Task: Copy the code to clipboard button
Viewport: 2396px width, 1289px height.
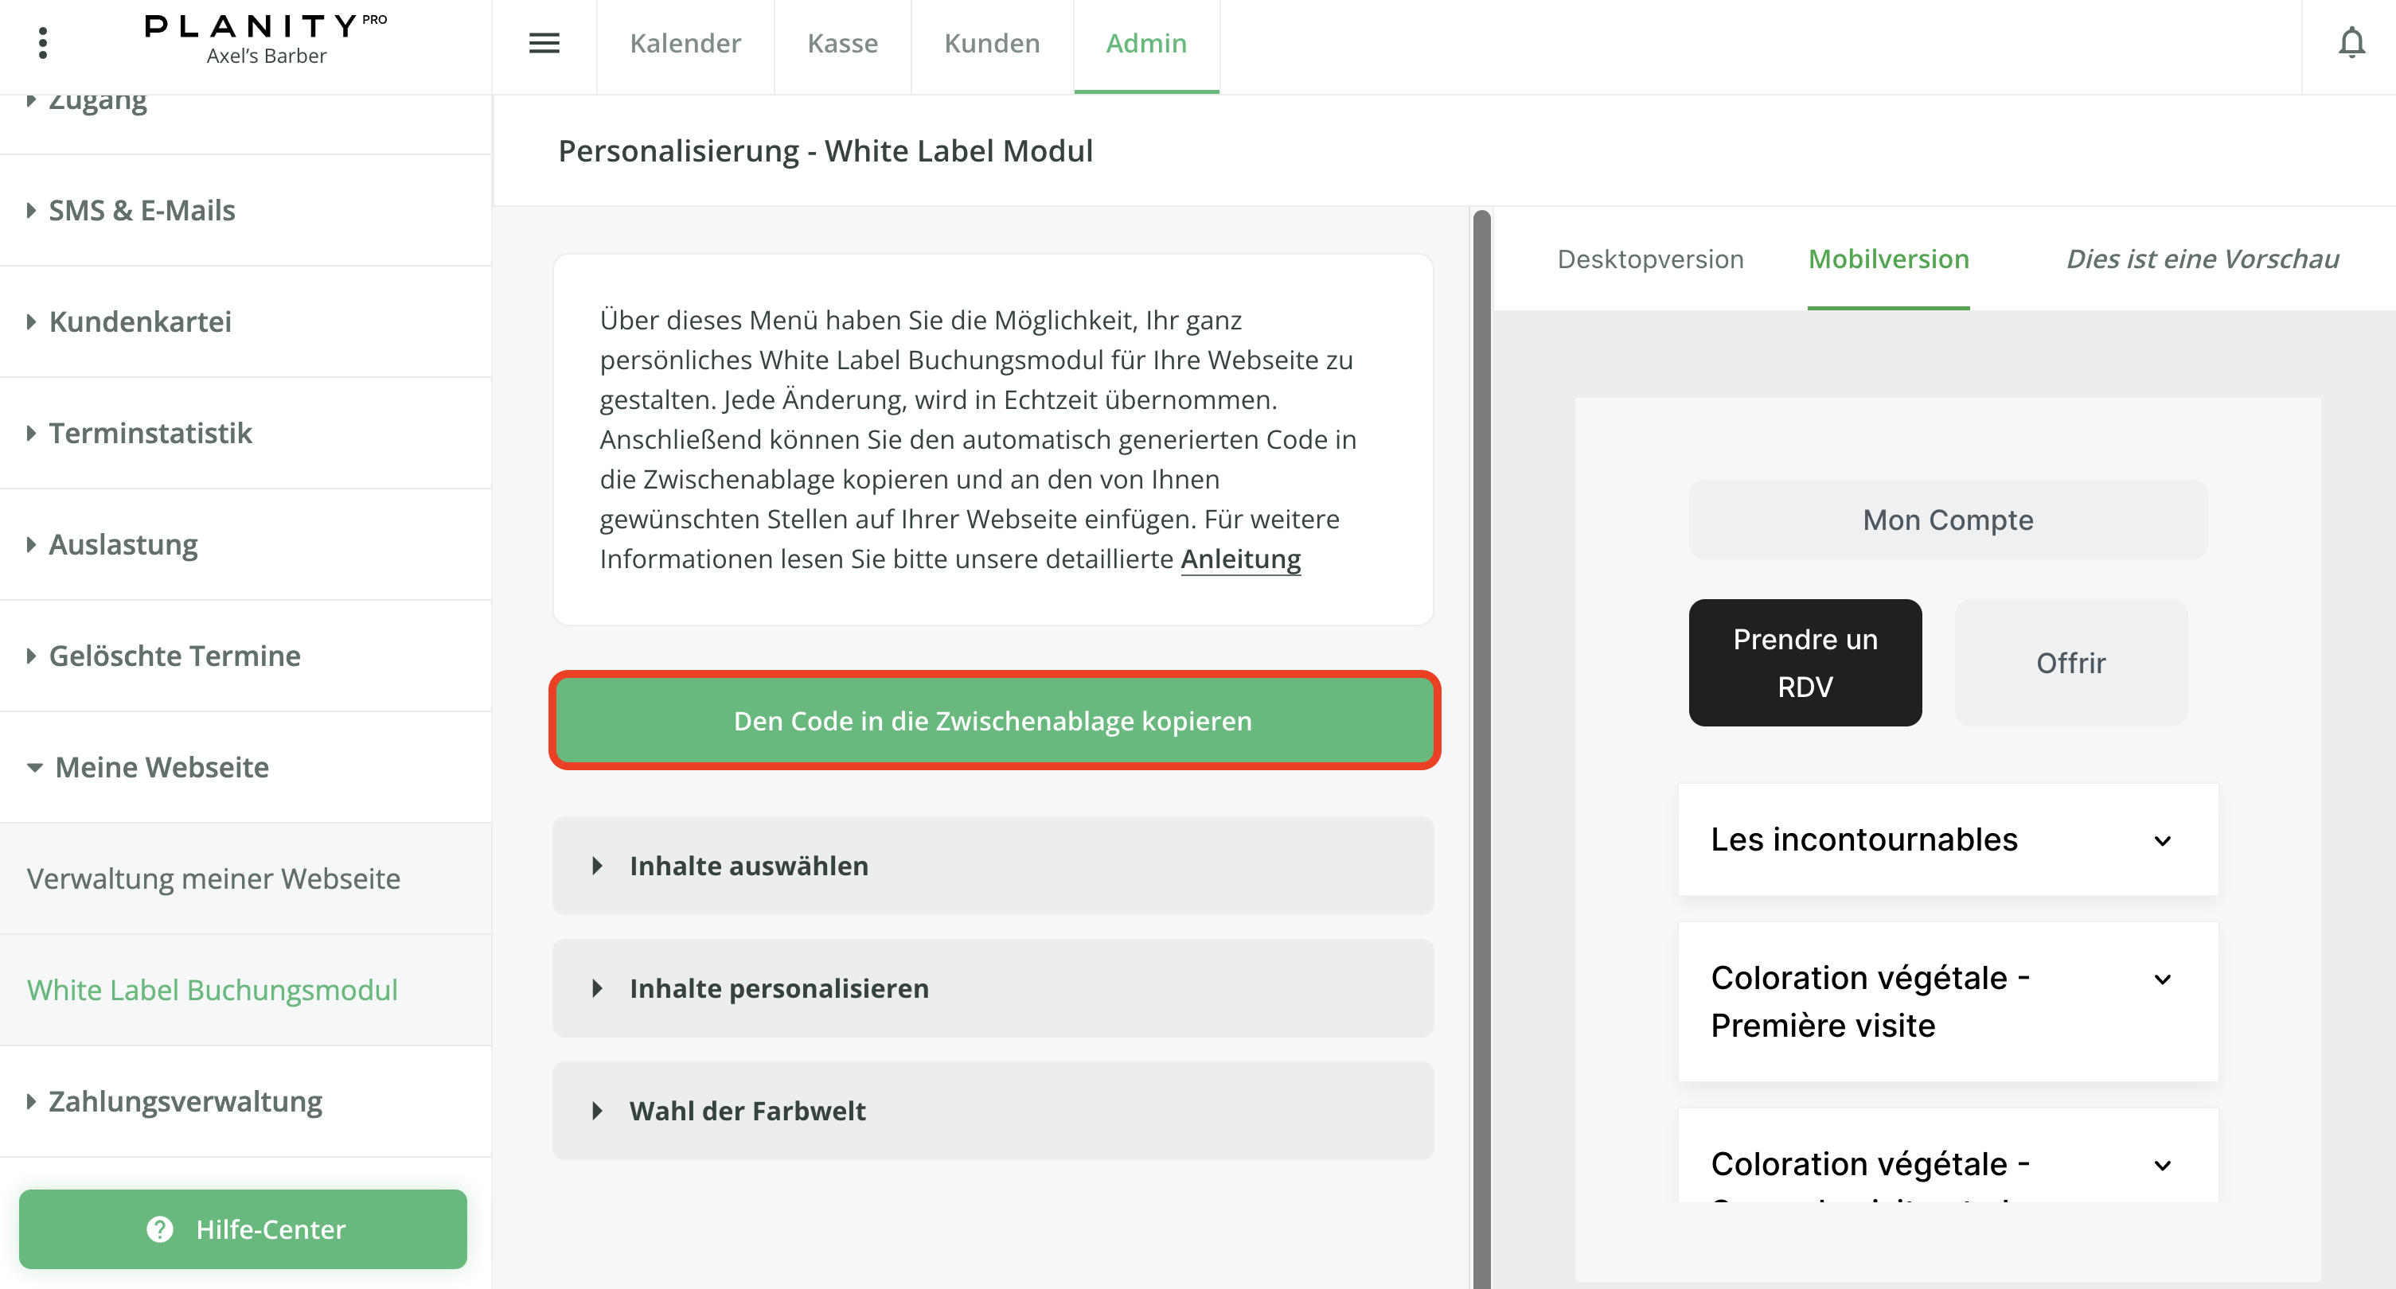Action: click(x=993, y=721)
